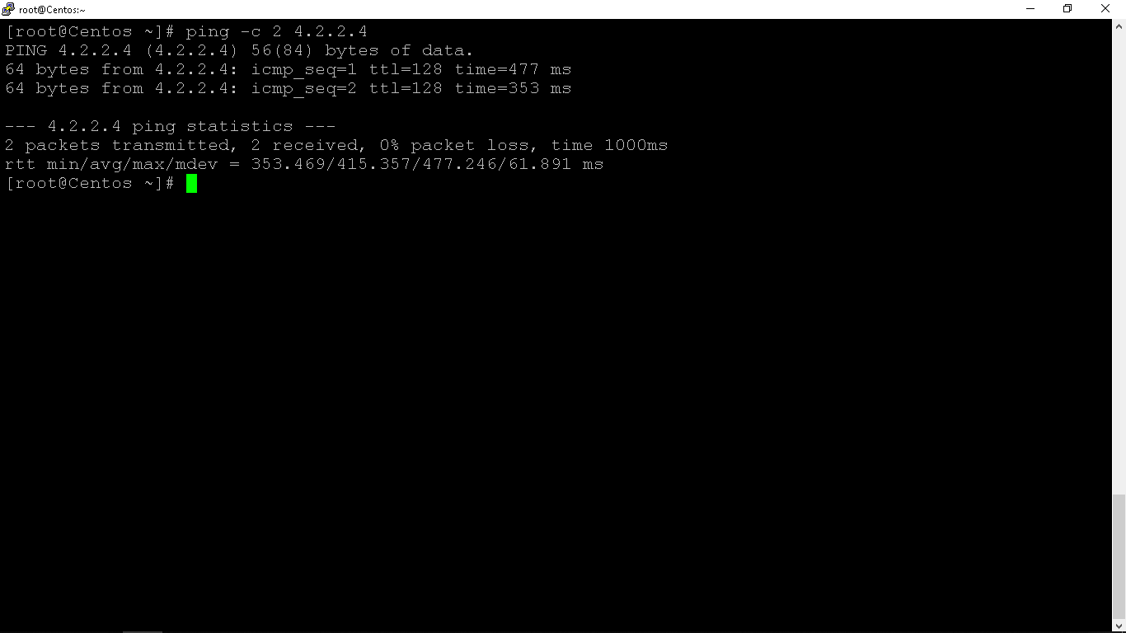Viewport: 1126px width, 633px height.
Task: Close the root@Centos PuTTY session
Action: 1106,9
